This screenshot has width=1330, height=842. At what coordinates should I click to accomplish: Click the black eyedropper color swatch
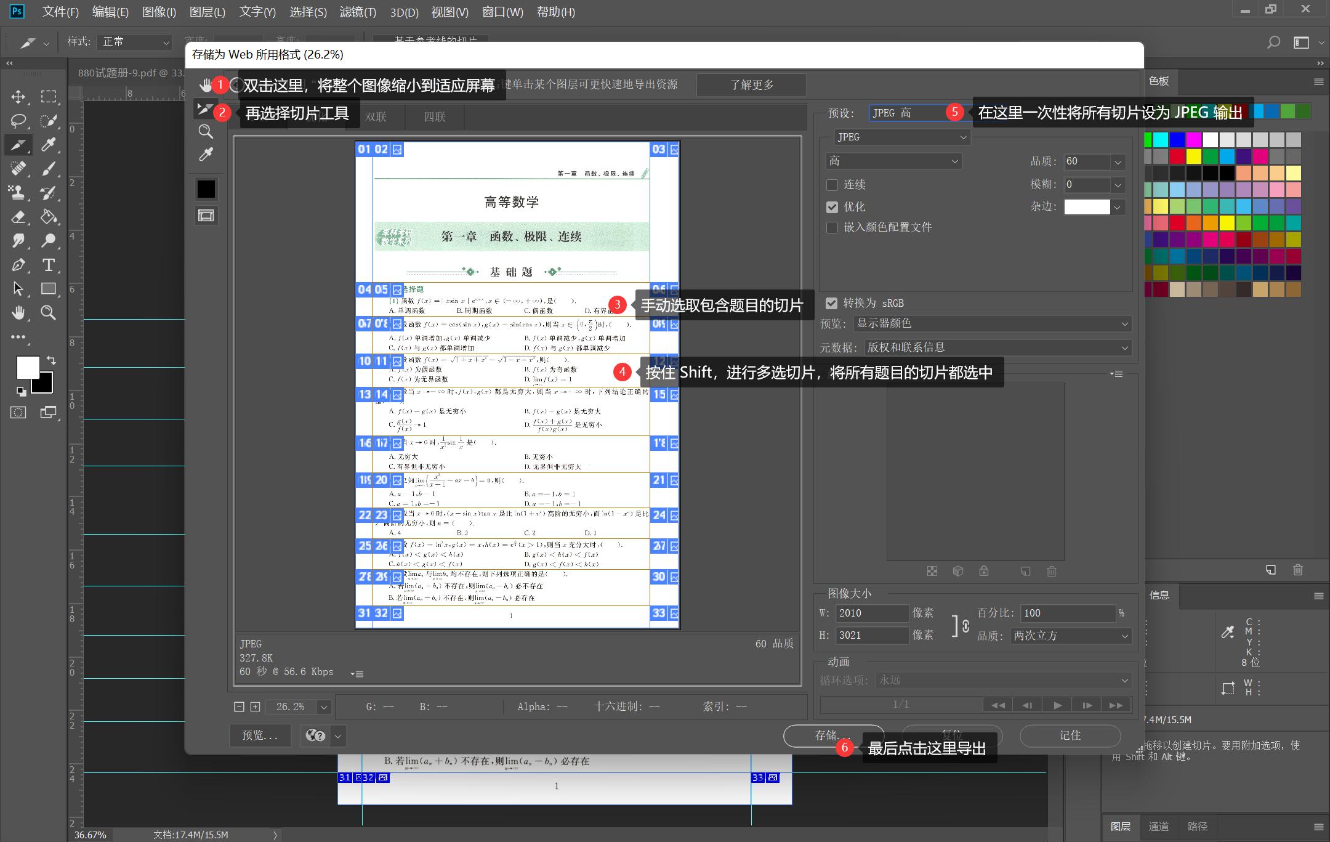point(206,189)
